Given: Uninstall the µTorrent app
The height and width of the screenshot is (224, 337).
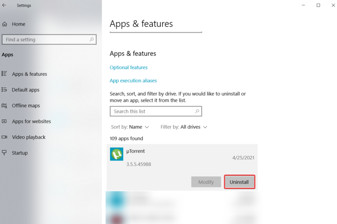Looking at the screenshot, I should coord(239,182).
